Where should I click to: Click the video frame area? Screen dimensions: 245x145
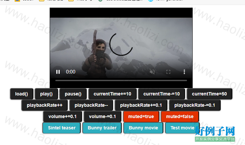tap(121, 48)
